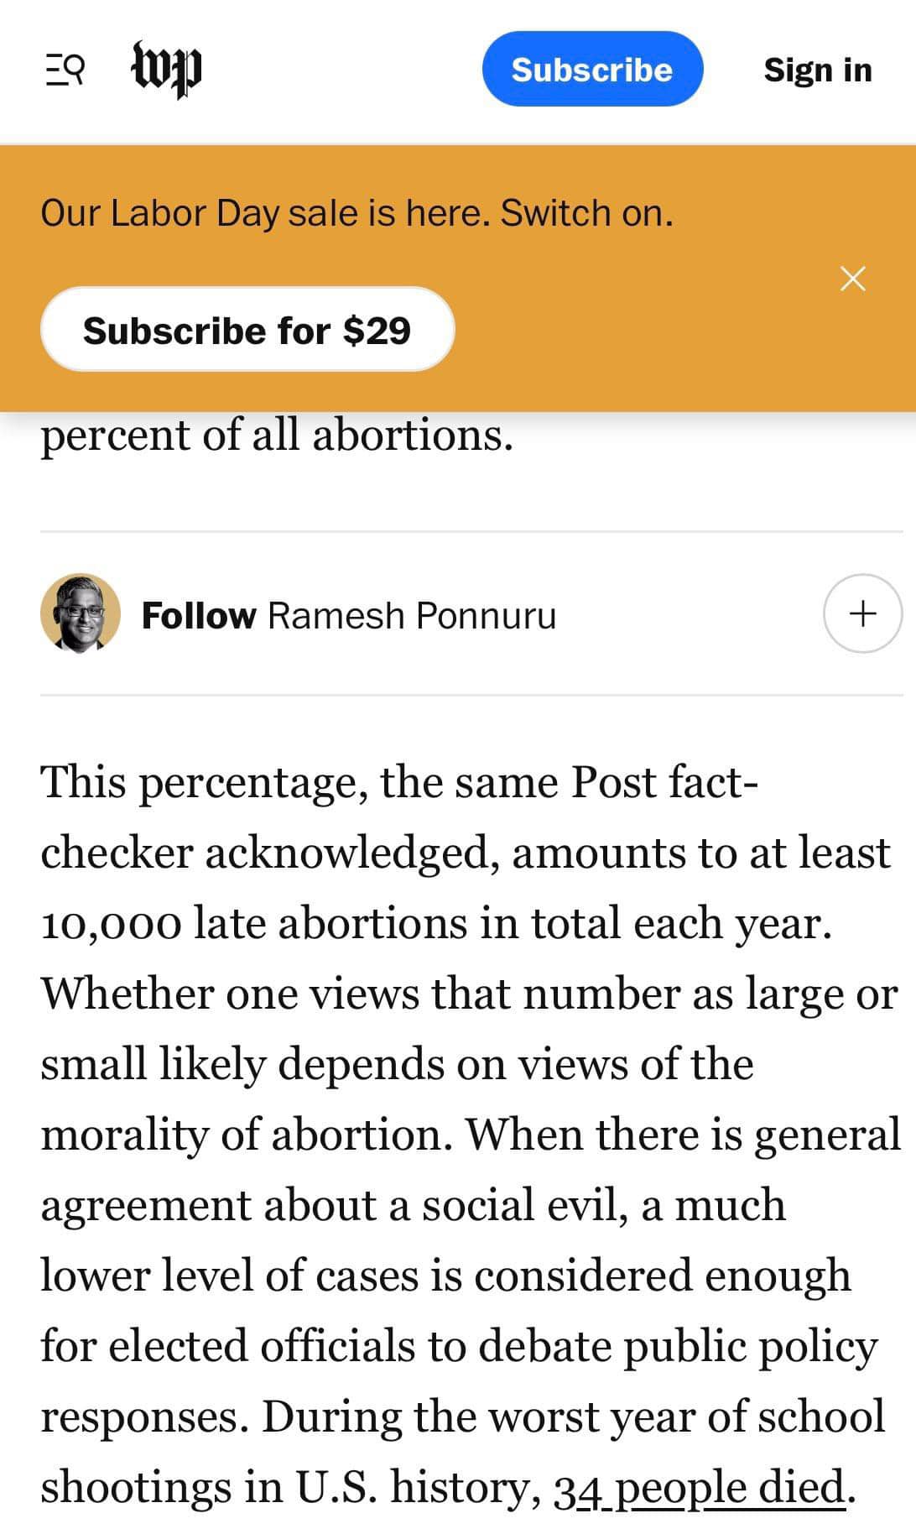The height and width of the screenshot is (1534, 916).
Task: Go to the Washington Post logo home
Action: tap(167, 69)
